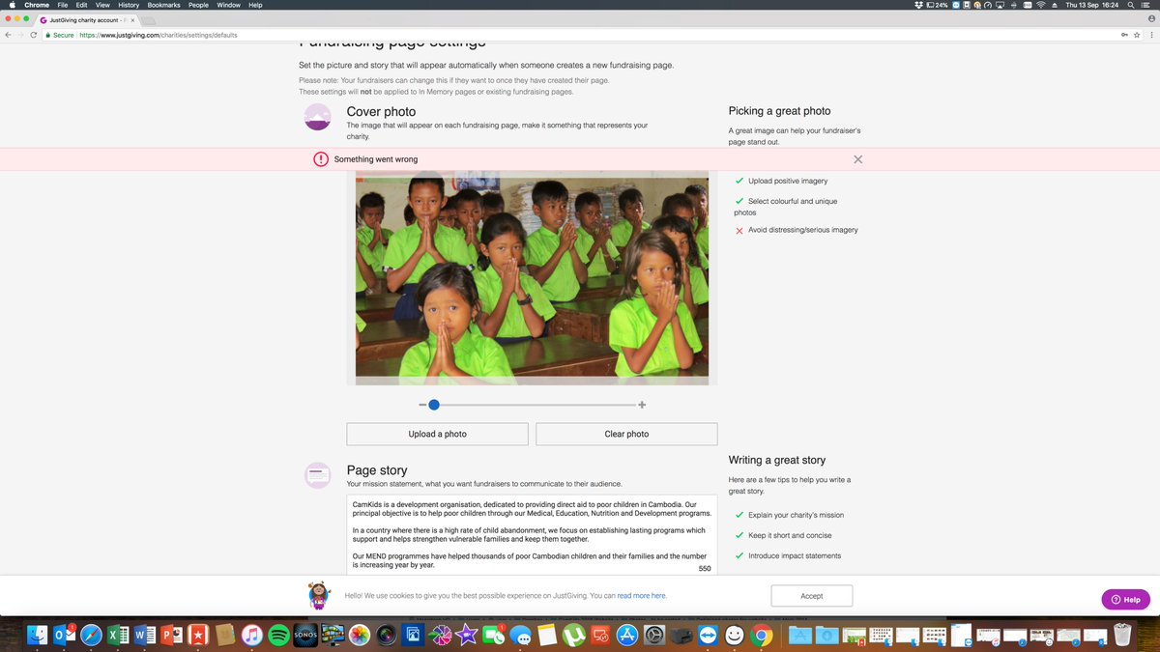Click 'Introduce impact statements' tip text
The image size is (1160, 652).
point(795,555)
